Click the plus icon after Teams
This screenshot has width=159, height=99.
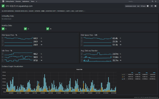point(37,2)
